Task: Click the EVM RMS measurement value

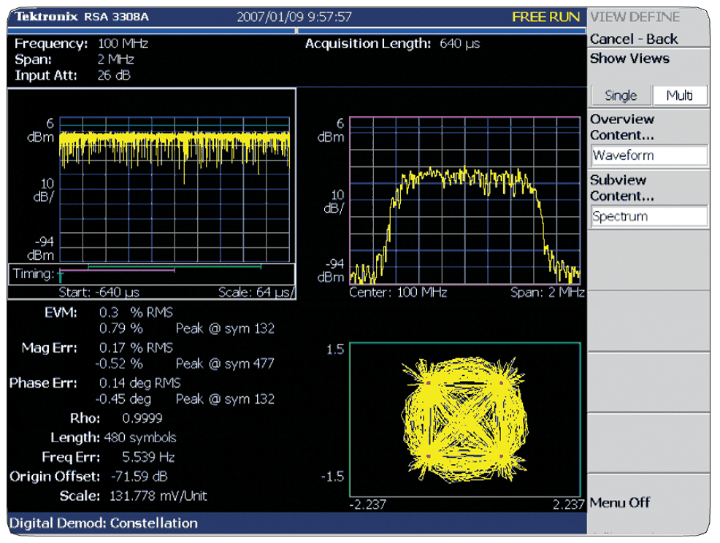Action: click(x=135, y=312)
